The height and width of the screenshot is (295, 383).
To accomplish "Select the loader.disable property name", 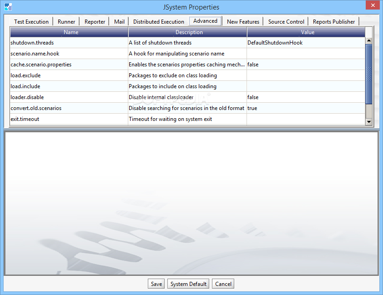I will 69,97.
